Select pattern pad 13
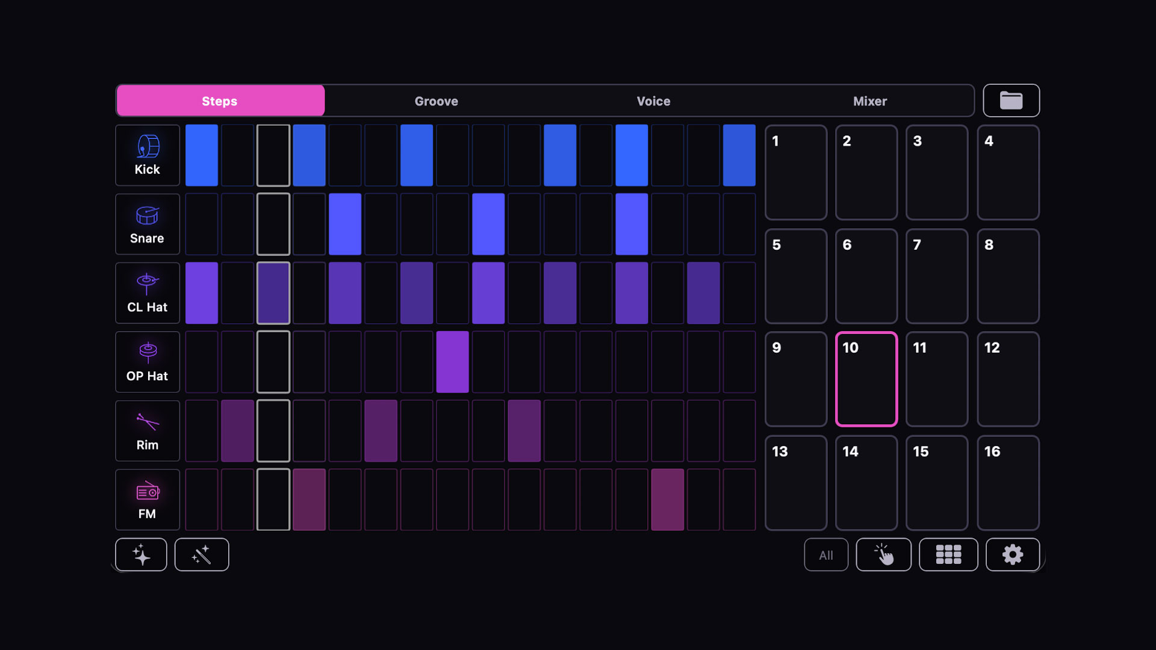This screenshot has height=650, width=1156. click(x=796, y=483)
